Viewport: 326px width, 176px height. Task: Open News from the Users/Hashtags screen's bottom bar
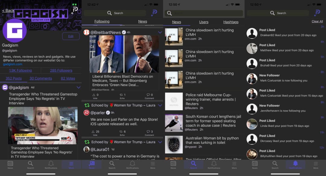pyautogui.click(x=173, y=165)
